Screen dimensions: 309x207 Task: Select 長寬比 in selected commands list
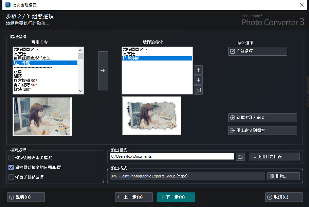[x=129, y=54]
